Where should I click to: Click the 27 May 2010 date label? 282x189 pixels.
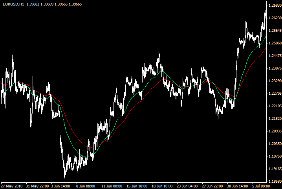(x=12, y=185)
